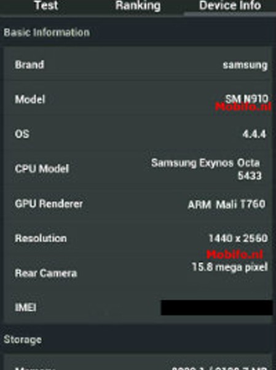Tap the Storage section header

point(23,340)
